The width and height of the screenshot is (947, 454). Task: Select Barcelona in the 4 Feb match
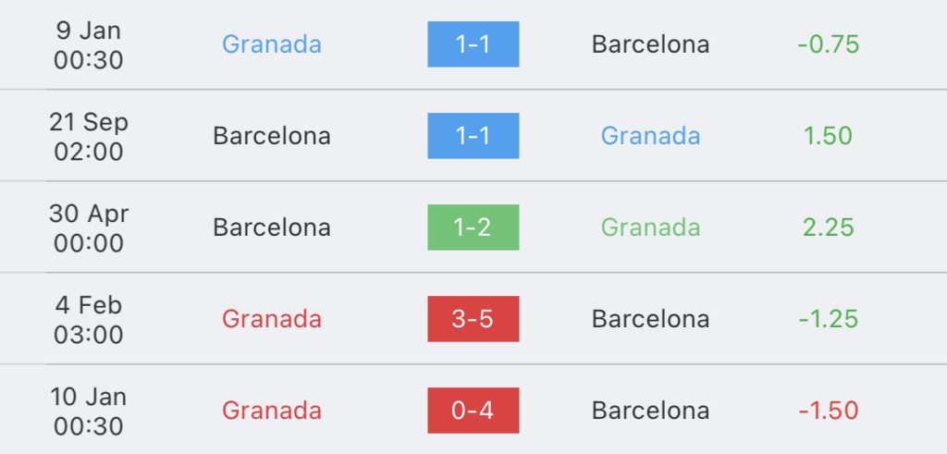(650, 319)
